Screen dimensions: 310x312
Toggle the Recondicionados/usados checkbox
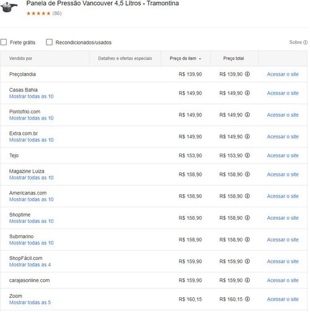tap(49, 42)
